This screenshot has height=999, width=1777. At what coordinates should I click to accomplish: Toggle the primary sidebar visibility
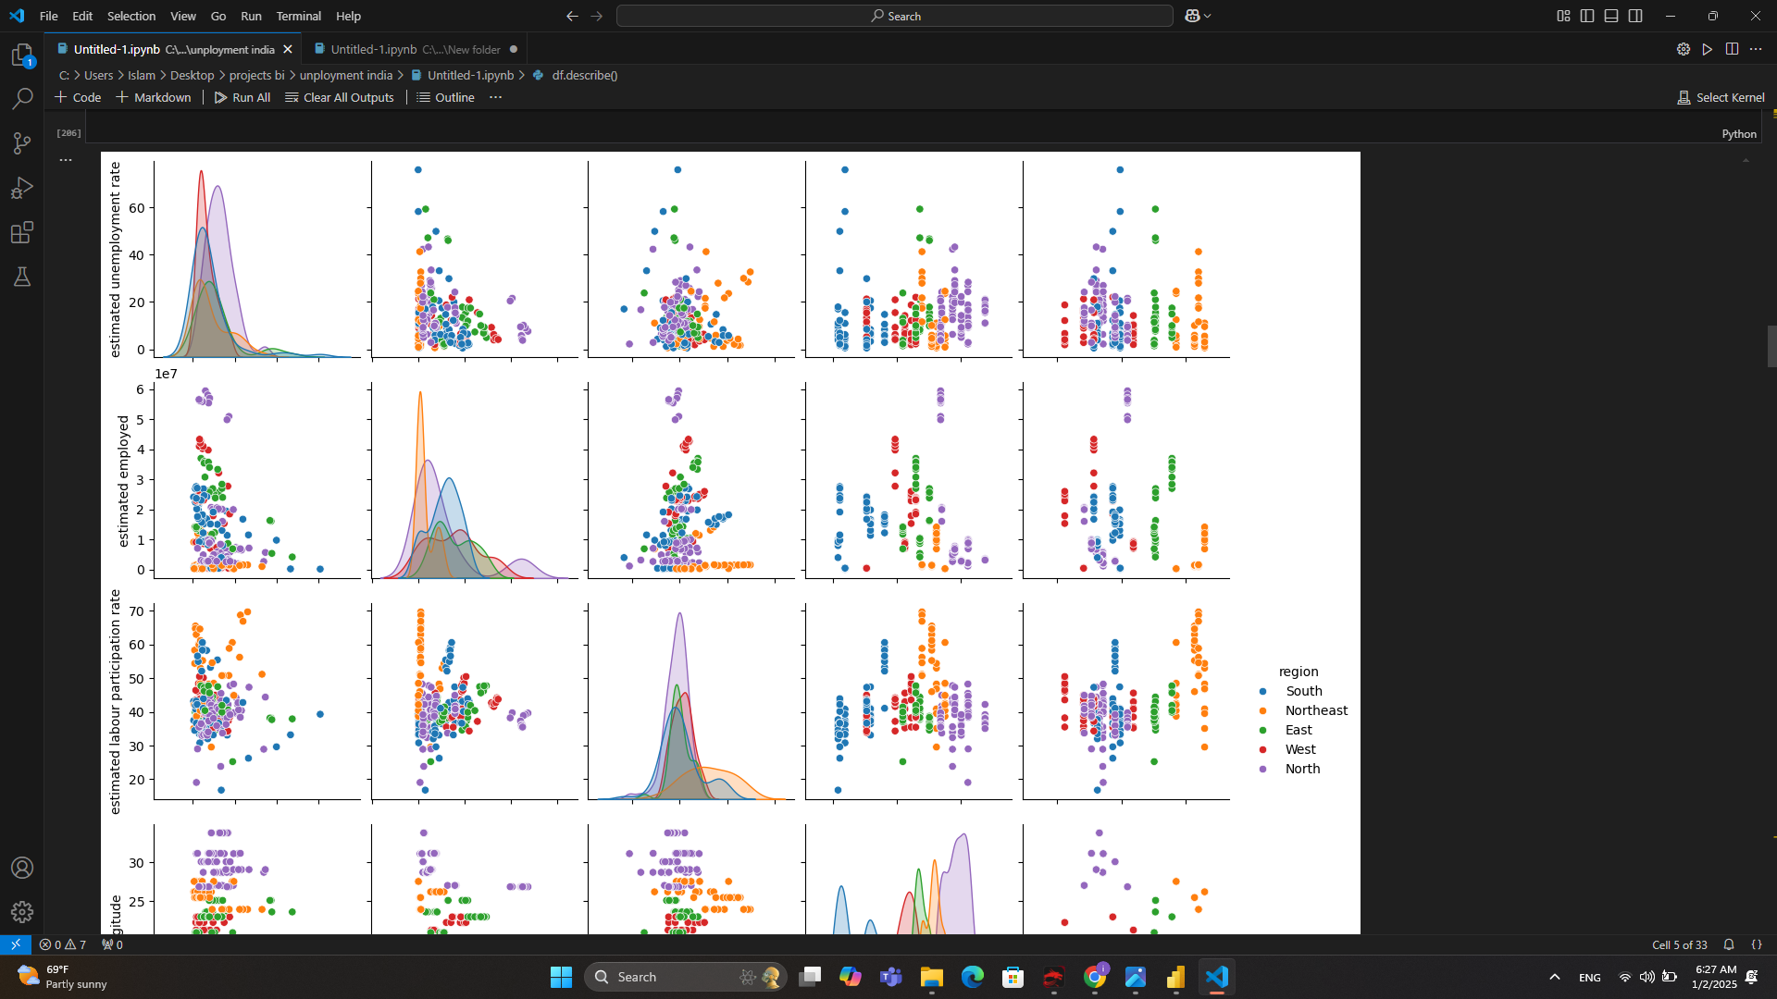(x=1588, y=16)
